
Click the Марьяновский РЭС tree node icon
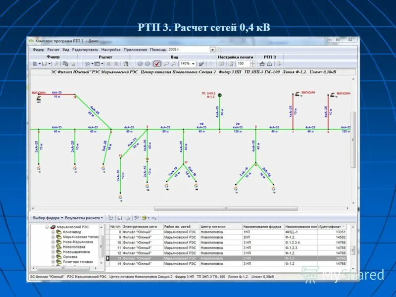coord(52,227)
